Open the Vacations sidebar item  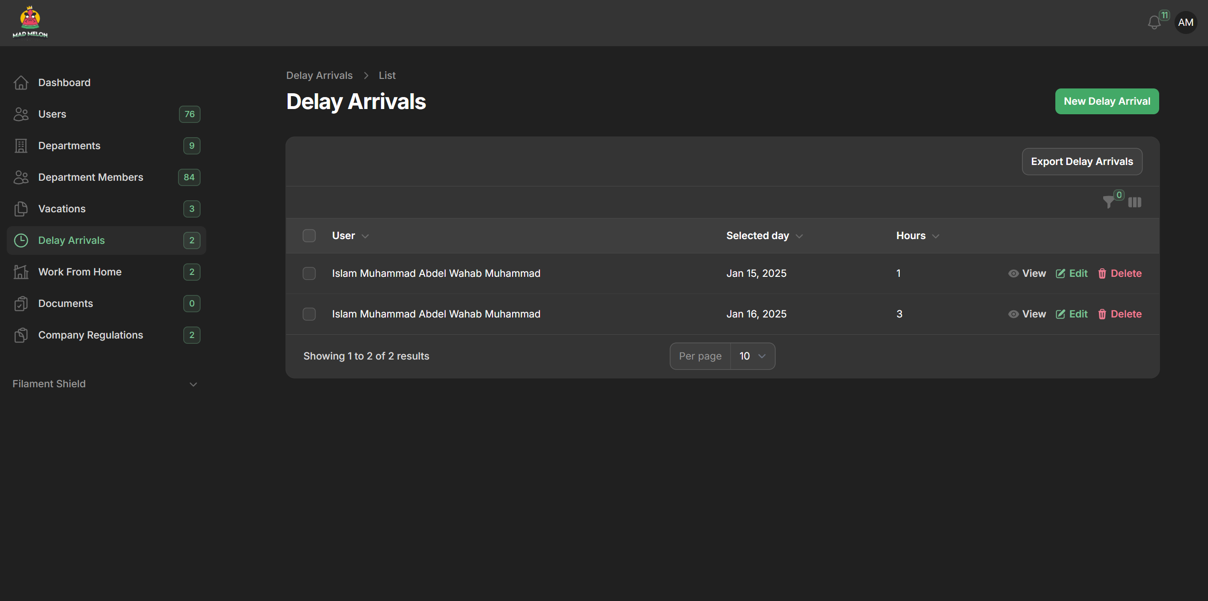(x=62, y=209)
